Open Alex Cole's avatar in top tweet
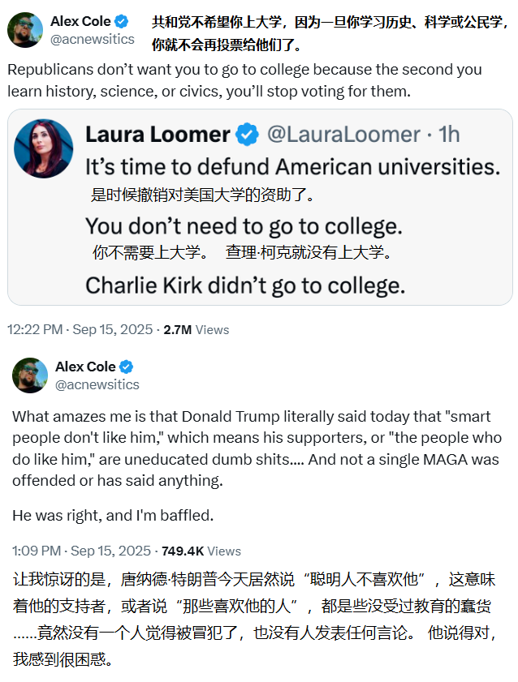This screenshot has width=518, height=682. [25, 29]
